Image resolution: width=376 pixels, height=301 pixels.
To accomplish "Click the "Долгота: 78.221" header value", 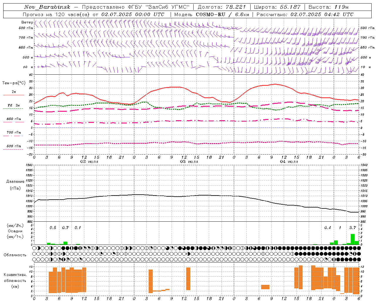I will click(x=221, y=7).
